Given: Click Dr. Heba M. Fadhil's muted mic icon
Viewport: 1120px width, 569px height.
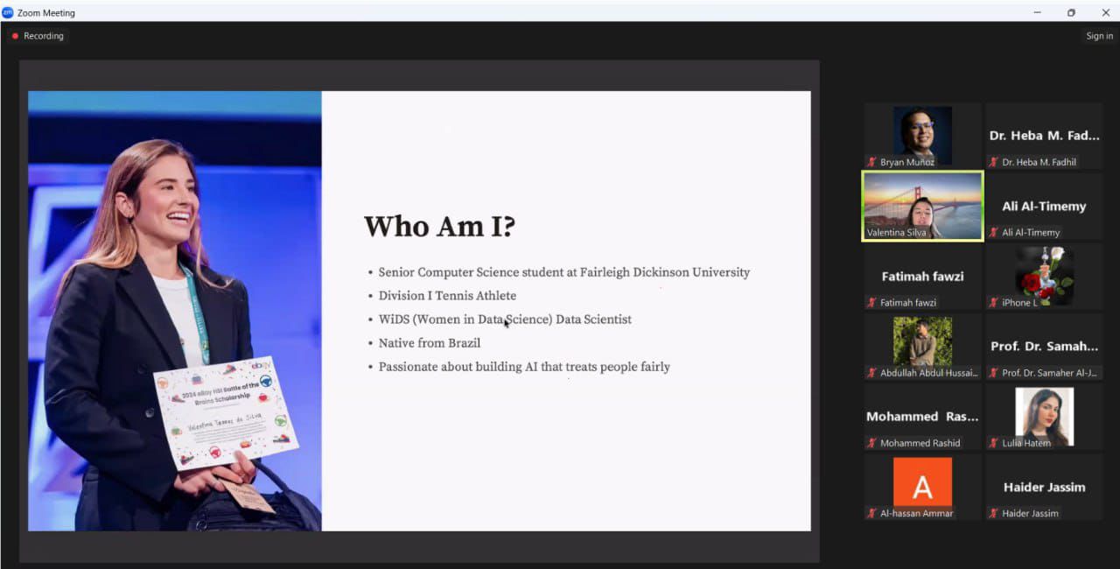Looking at the screenshot, I should pyautogui.click(x=994, y=162).
